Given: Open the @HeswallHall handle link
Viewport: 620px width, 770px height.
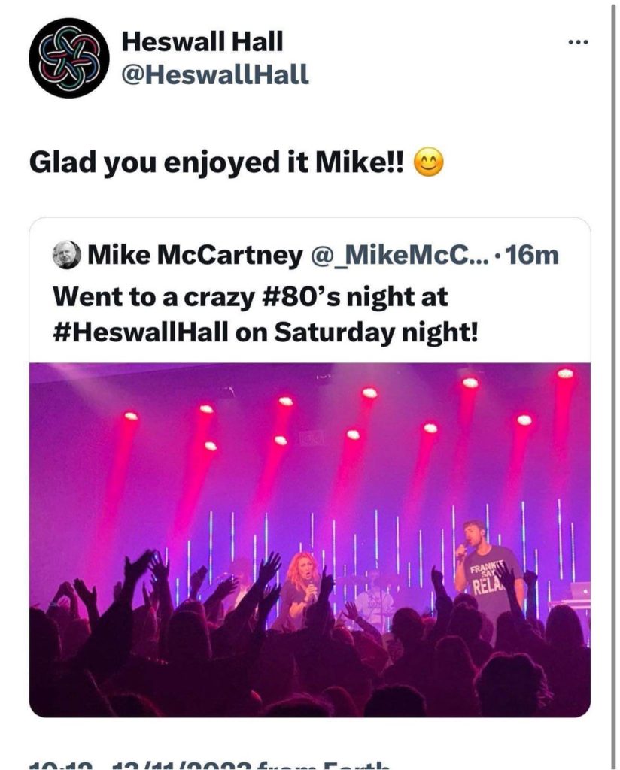Looking at the screenshot, I should pyautogui.click(x=215, y=74).
